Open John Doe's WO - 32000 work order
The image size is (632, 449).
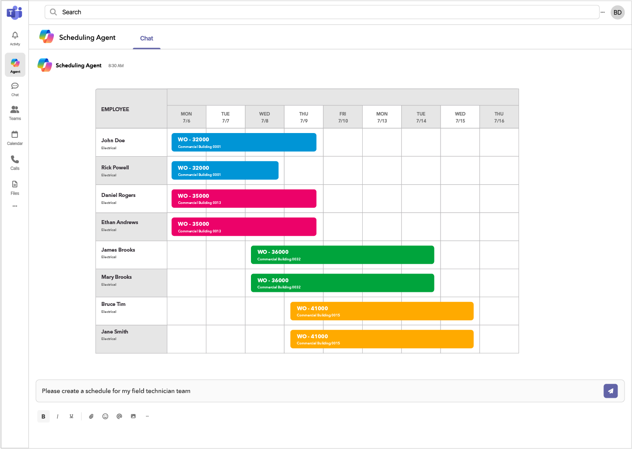(x=244, y=142)
